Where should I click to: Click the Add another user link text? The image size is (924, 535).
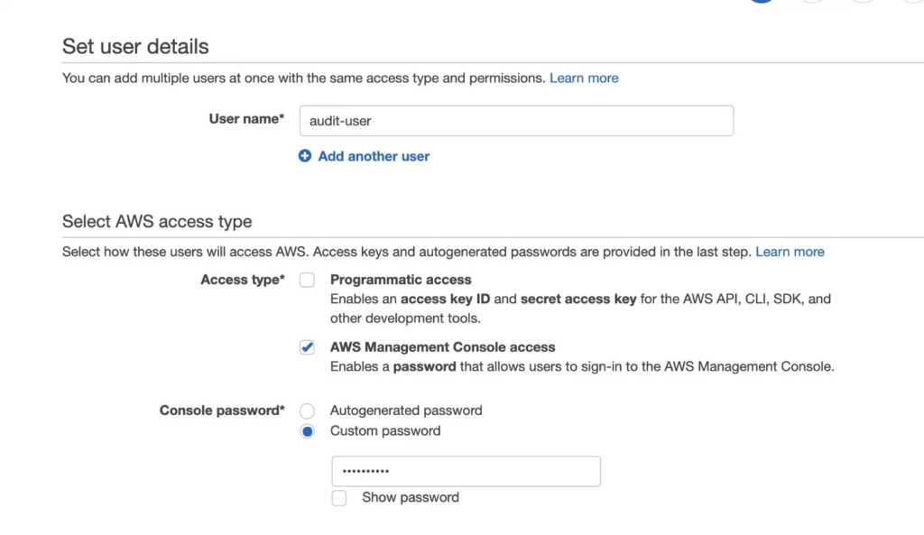click(x=374, y=156)
